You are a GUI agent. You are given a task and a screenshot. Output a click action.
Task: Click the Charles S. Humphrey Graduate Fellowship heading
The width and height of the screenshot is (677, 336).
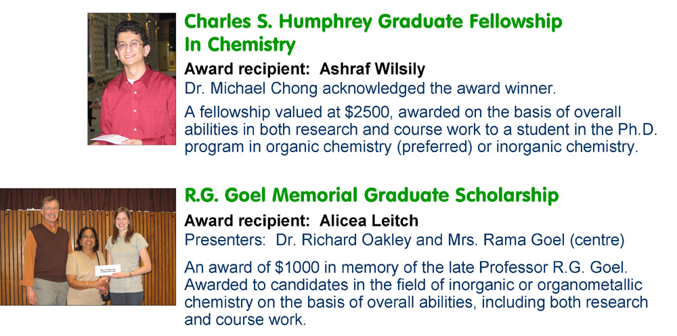click(x=373, y=22)
